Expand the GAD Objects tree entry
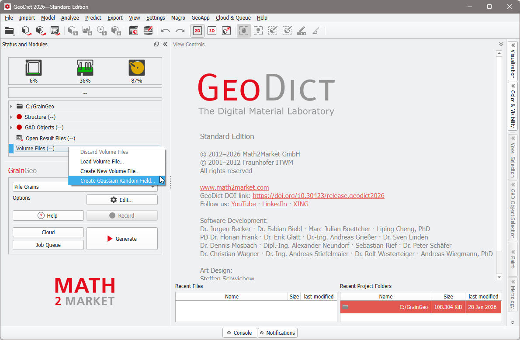Viewport: 520px width, 340px height. click(10, 127)
